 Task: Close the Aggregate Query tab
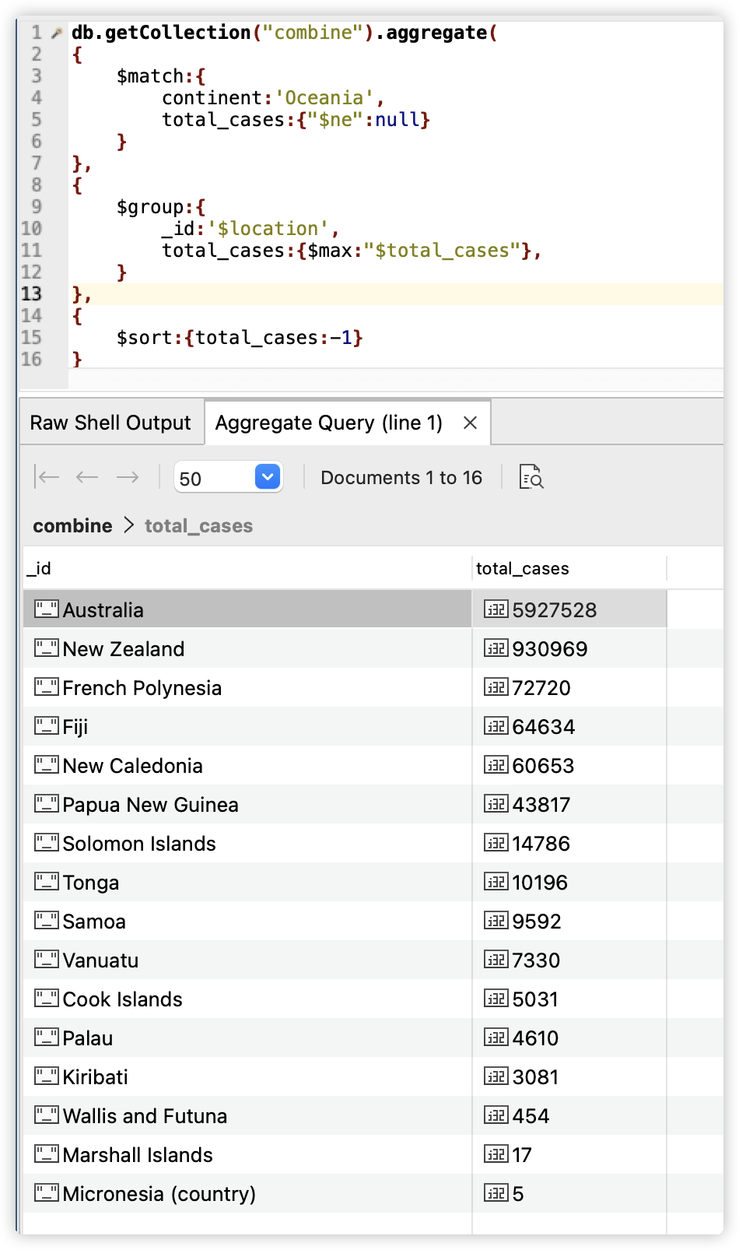470,423
